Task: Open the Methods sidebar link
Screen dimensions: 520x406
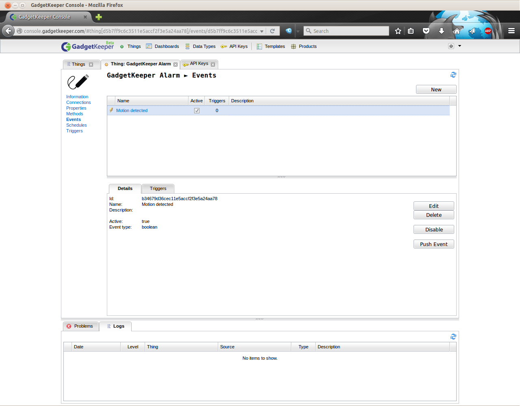Action: click(x=75, y=114)
